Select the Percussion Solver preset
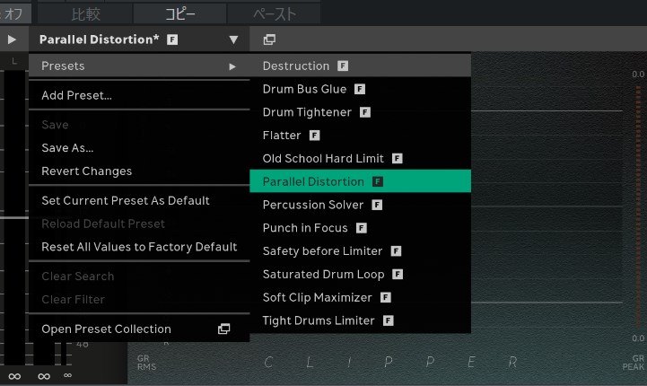Image resolution: width=647 pixels, height=386 pixels. (313, 205)
